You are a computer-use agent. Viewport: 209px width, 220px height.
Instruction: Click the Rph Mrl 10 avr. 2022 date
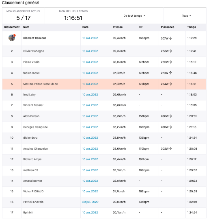[x=90, y=213]
